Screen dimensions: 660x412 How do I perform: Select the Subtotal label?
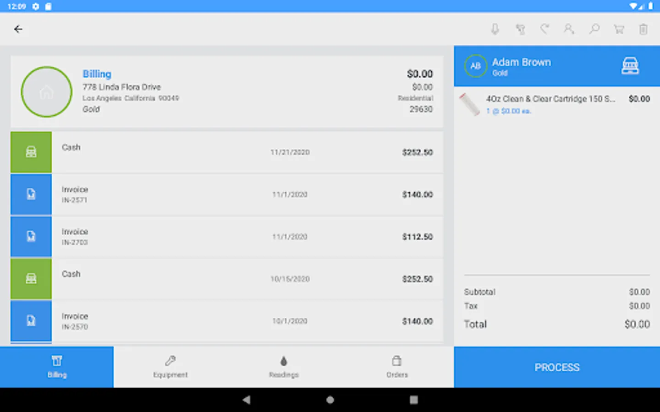pos(480,292)
